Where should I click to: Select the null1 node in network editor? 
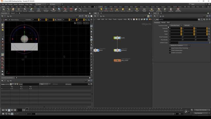coord(117,38)
